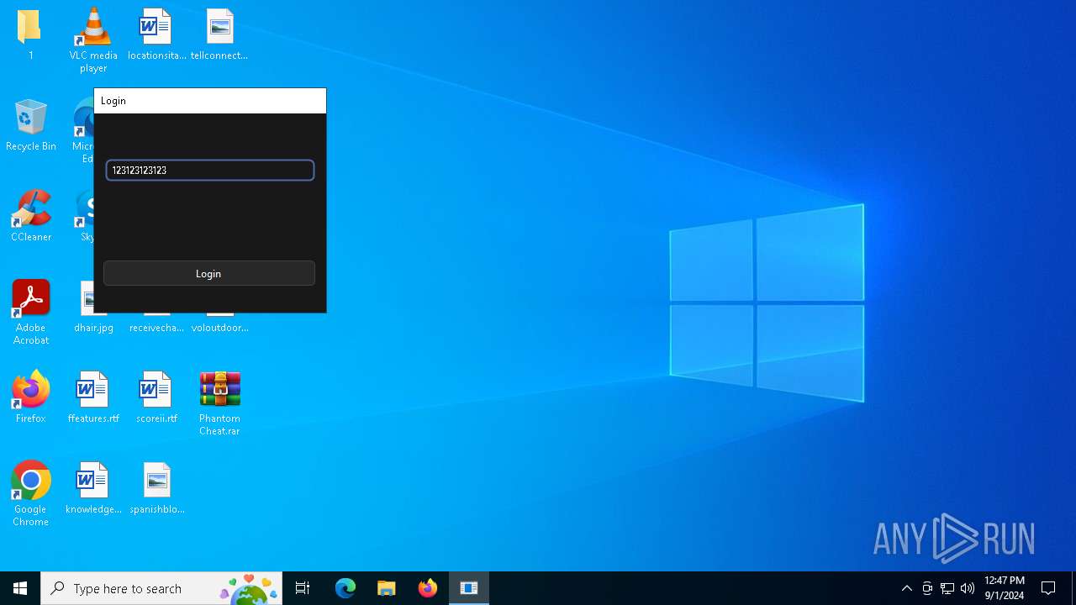Click the Meet Now tray icon

927,588
